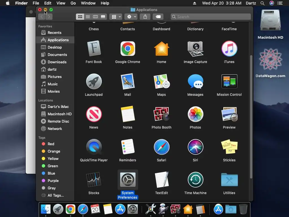The height and width of the screenshot is (217, 289).
Task: Open the Calendar icon in Dock
Action: point(95,209)
